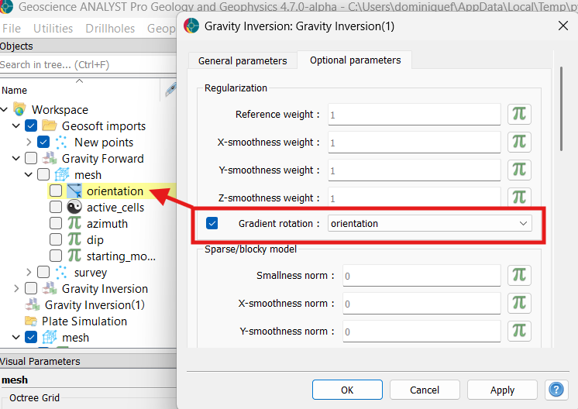
Task: Disable the Gradient rotation checkbox
Action: 212,224
